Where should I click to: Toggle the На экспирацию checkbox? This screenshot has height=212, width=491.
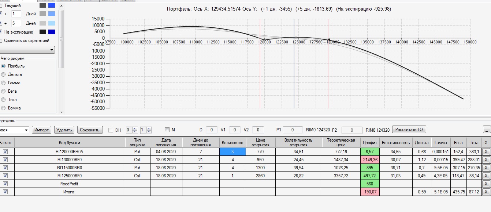(x=1, y=32)
